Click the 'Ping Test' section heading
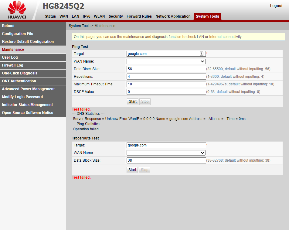 80,47
